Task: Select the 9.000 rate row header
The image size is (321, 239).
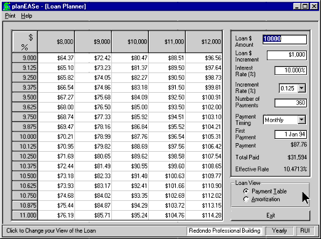Action: 25,58
